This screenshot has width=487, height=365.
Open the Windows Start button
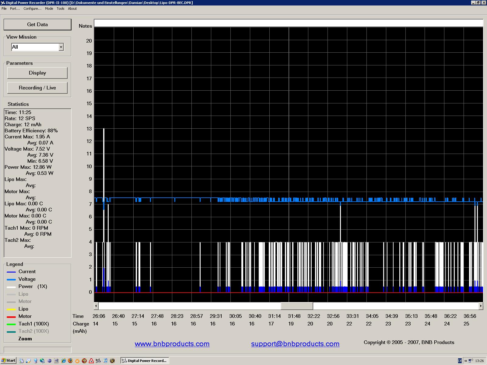pyautogui.click(x=9, y=360)
